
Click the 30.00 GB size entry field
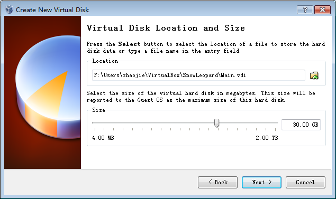[301, 125]
